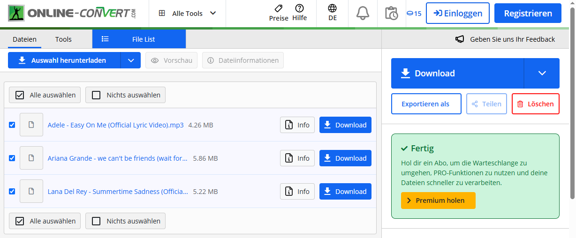Image resolution: width=576 pixels, height=238 pixels.
Task: Open Preise pricing tag icon
Action: click(x=279, y=13)
